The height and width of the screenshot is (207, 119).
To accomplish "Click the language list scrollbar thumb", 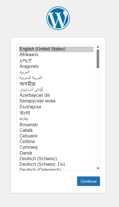I will click(x=98, y=59).
